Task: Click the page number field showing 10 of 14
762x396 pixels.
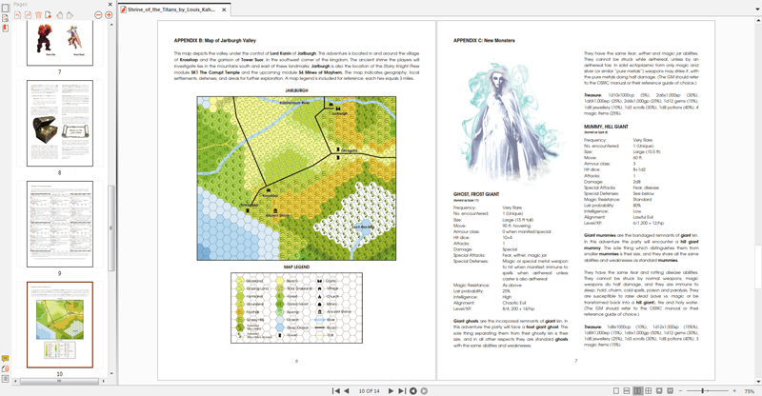Action: click(369, 391)
